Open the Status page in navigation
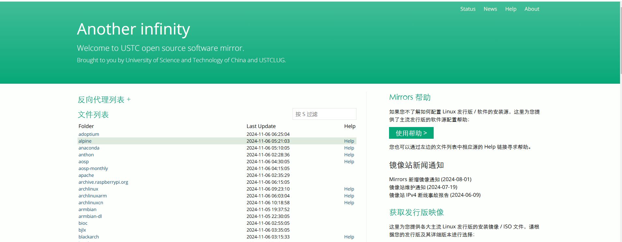 click(468, 9)
